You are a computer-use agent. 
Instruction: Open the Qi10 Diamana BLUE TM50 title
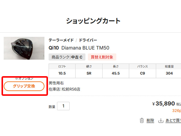79,48
